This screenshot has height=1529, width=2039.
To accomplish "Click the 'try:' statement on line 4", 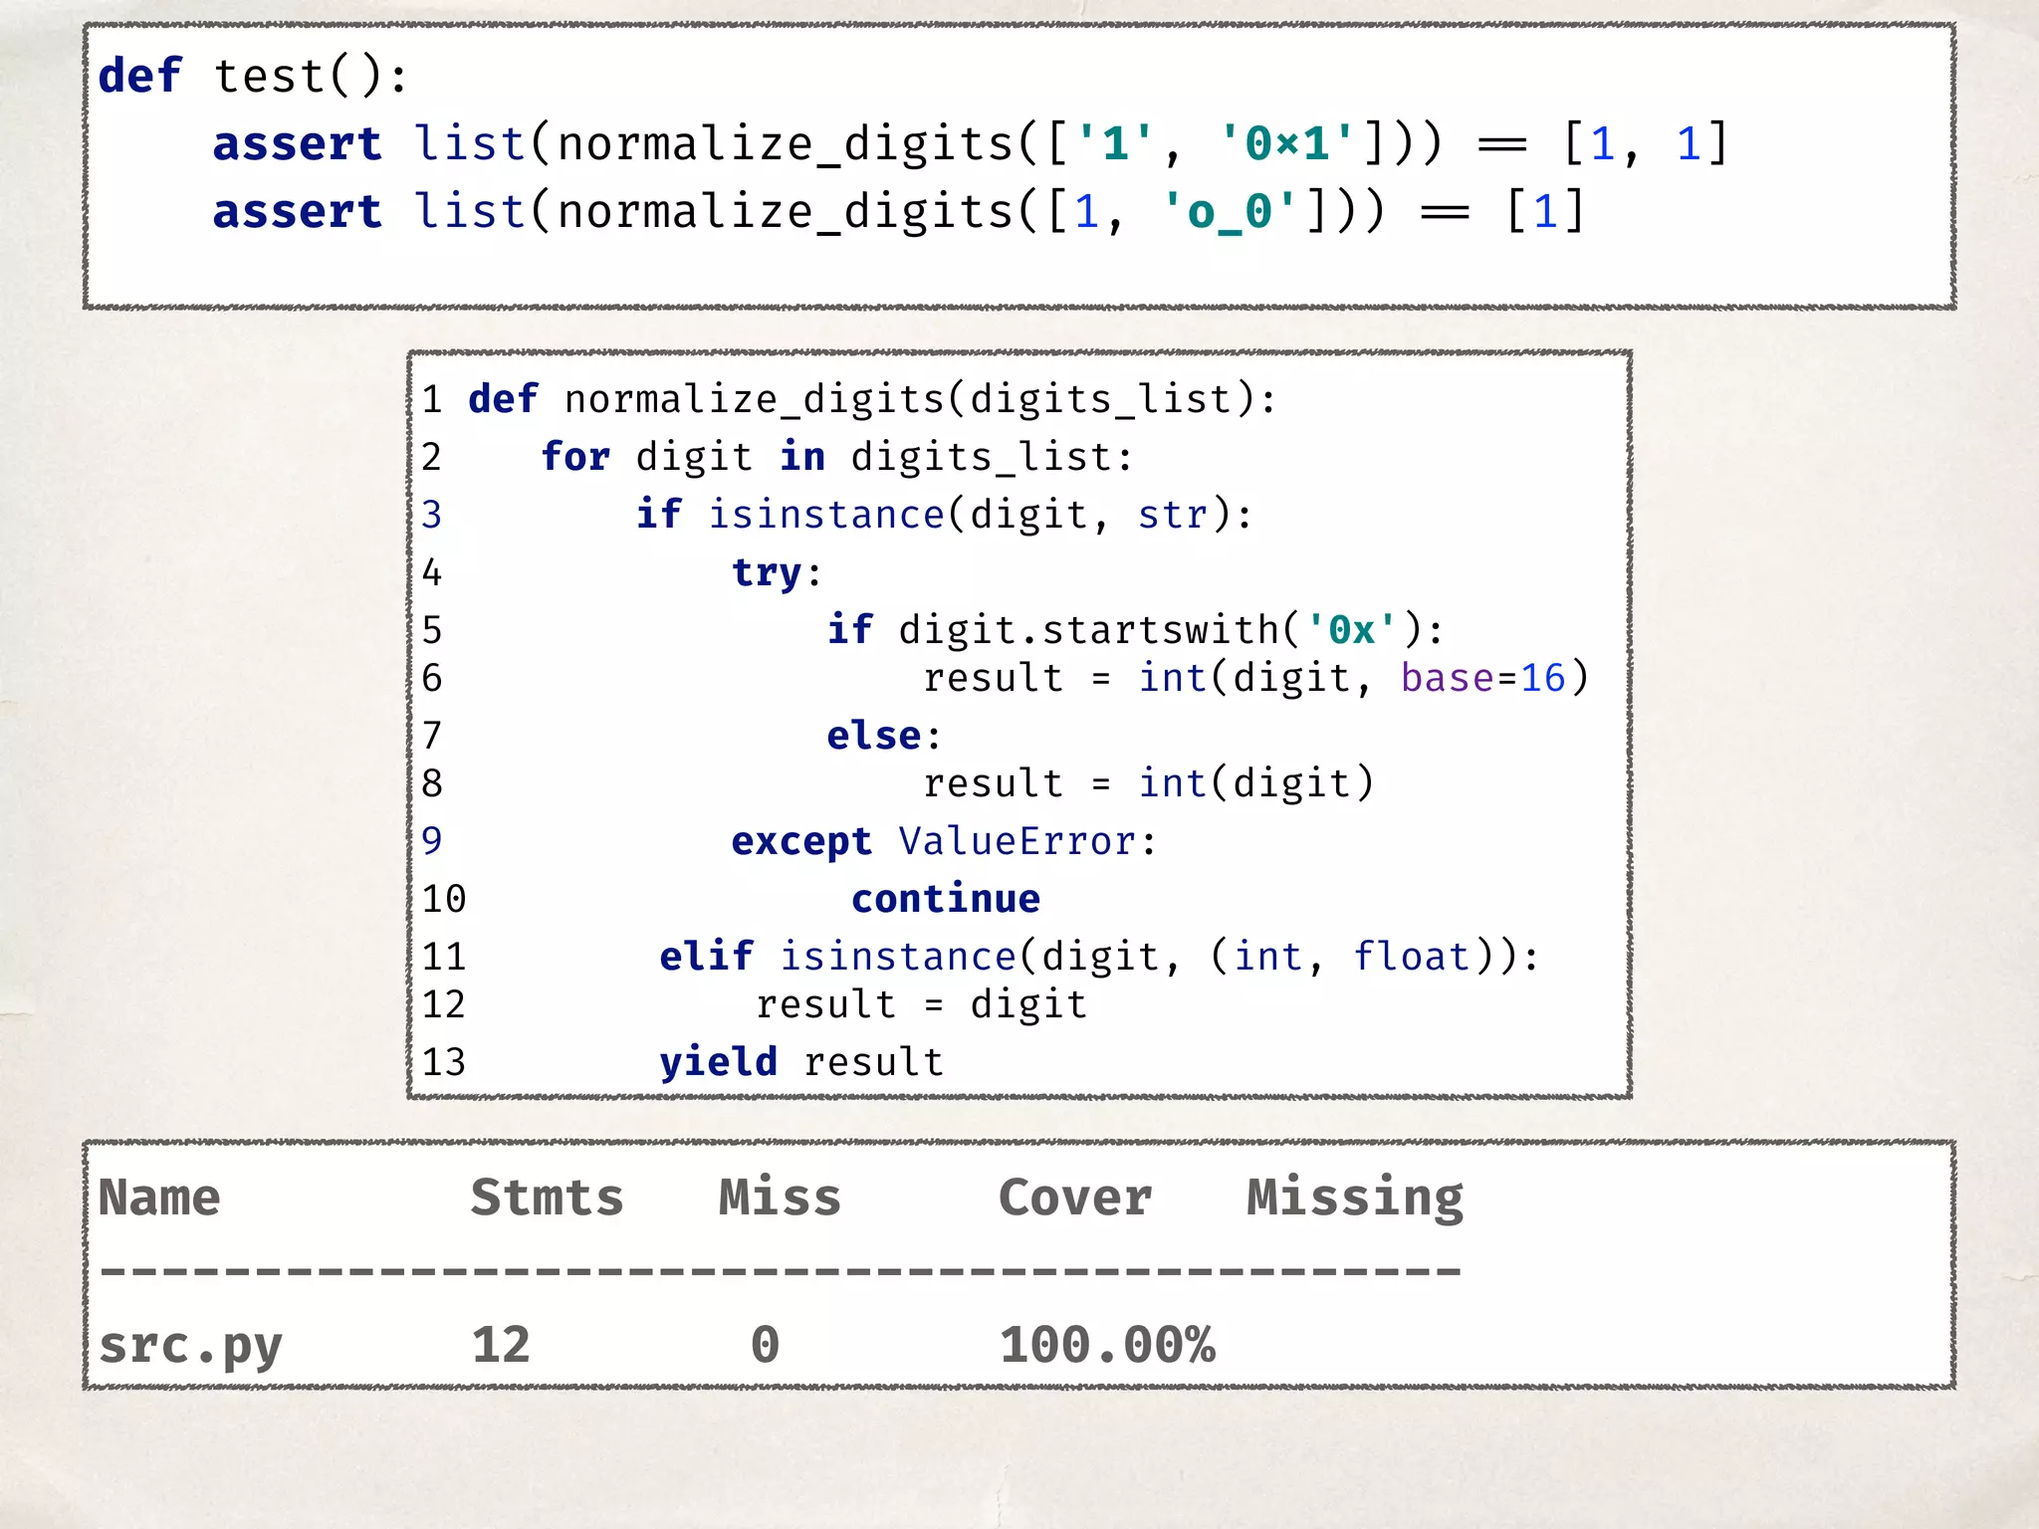I will point(777,573).
